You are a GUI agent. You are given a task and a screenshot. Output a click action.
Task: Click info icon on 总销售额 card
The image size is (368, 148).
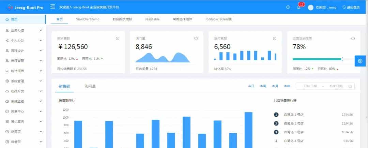[x=117, y=39]
